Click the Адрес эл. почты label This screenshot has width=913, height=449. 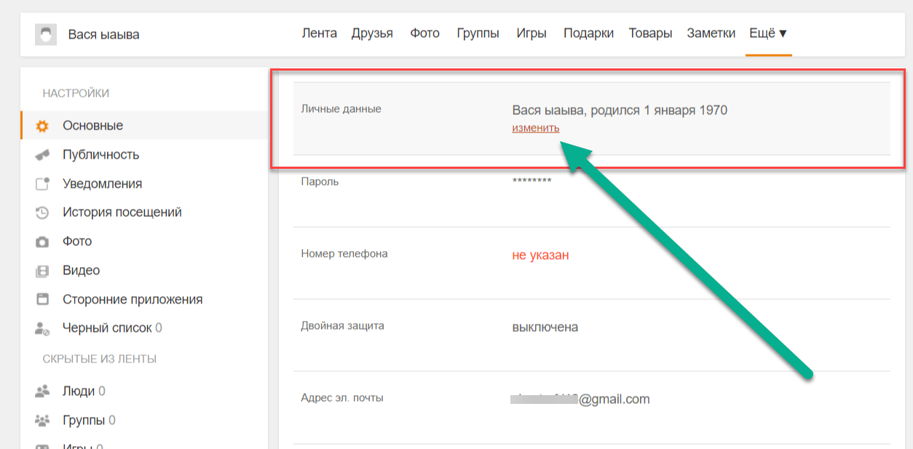pos(342,398)
